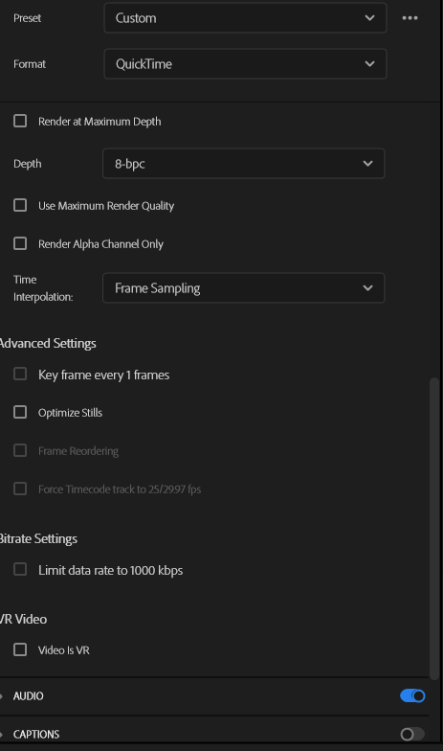Open the Format dropdown showing QuickTime
Viewport: 443px width, 751px height.
tap(245, 63)
